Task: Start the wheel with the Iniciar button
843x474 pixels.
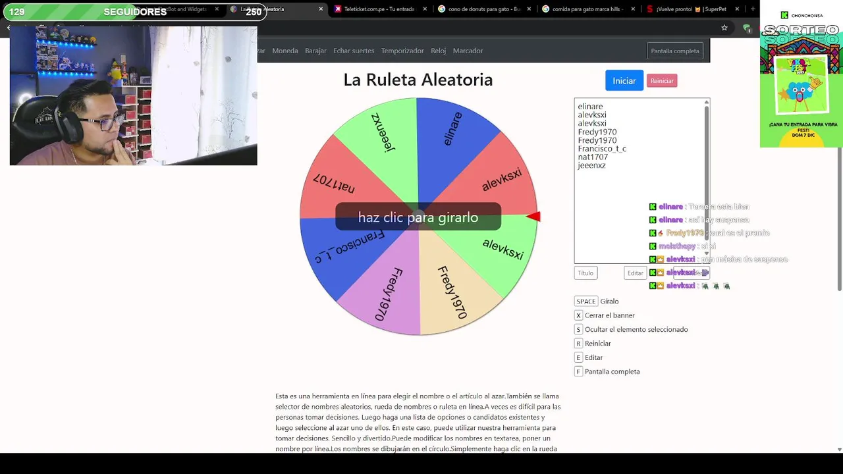Action: coord(624,80)
